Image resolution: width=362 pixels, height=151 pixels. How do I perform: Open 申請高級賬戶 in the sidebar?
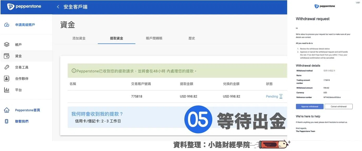pyautogui.click(x=25, y=25)
